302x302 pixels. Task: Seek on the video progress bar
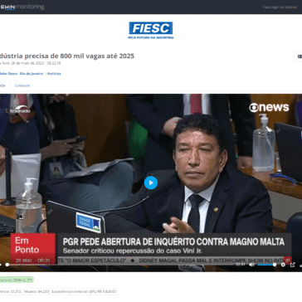pyautogui.click(x=119, y=265)
